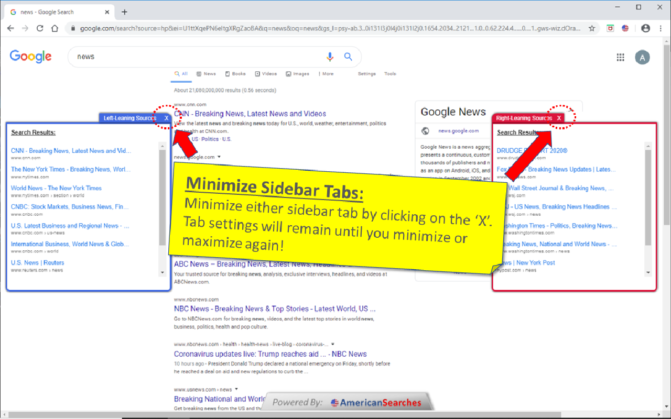Open 'World News - The New York Times' link
Screen dimensions: 671x419
(56, 188)
